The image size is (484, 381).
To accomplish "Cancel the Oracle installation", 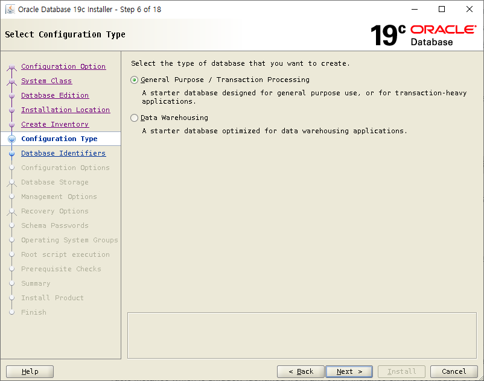I will [x=454, y=371].
